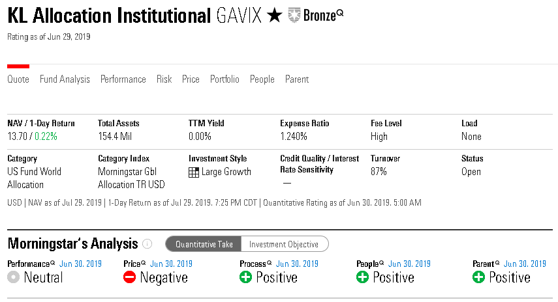Switch to the Investment Objective view
Screen dimensions: 558x302
click(x=284, y=244)
